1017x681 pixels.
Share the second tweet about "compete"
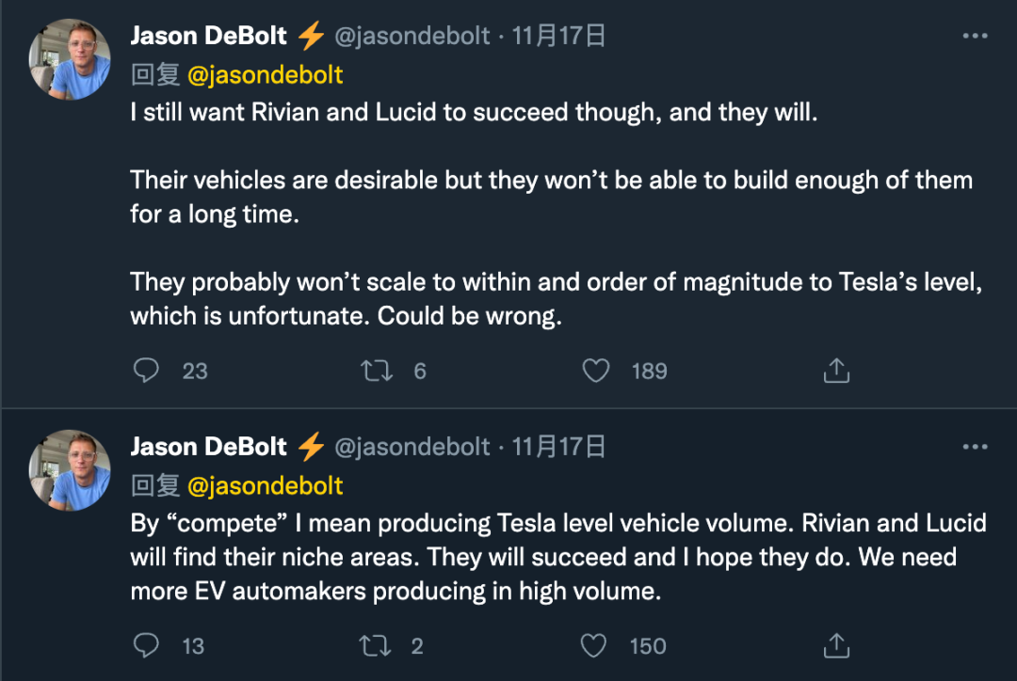(836, 645)
